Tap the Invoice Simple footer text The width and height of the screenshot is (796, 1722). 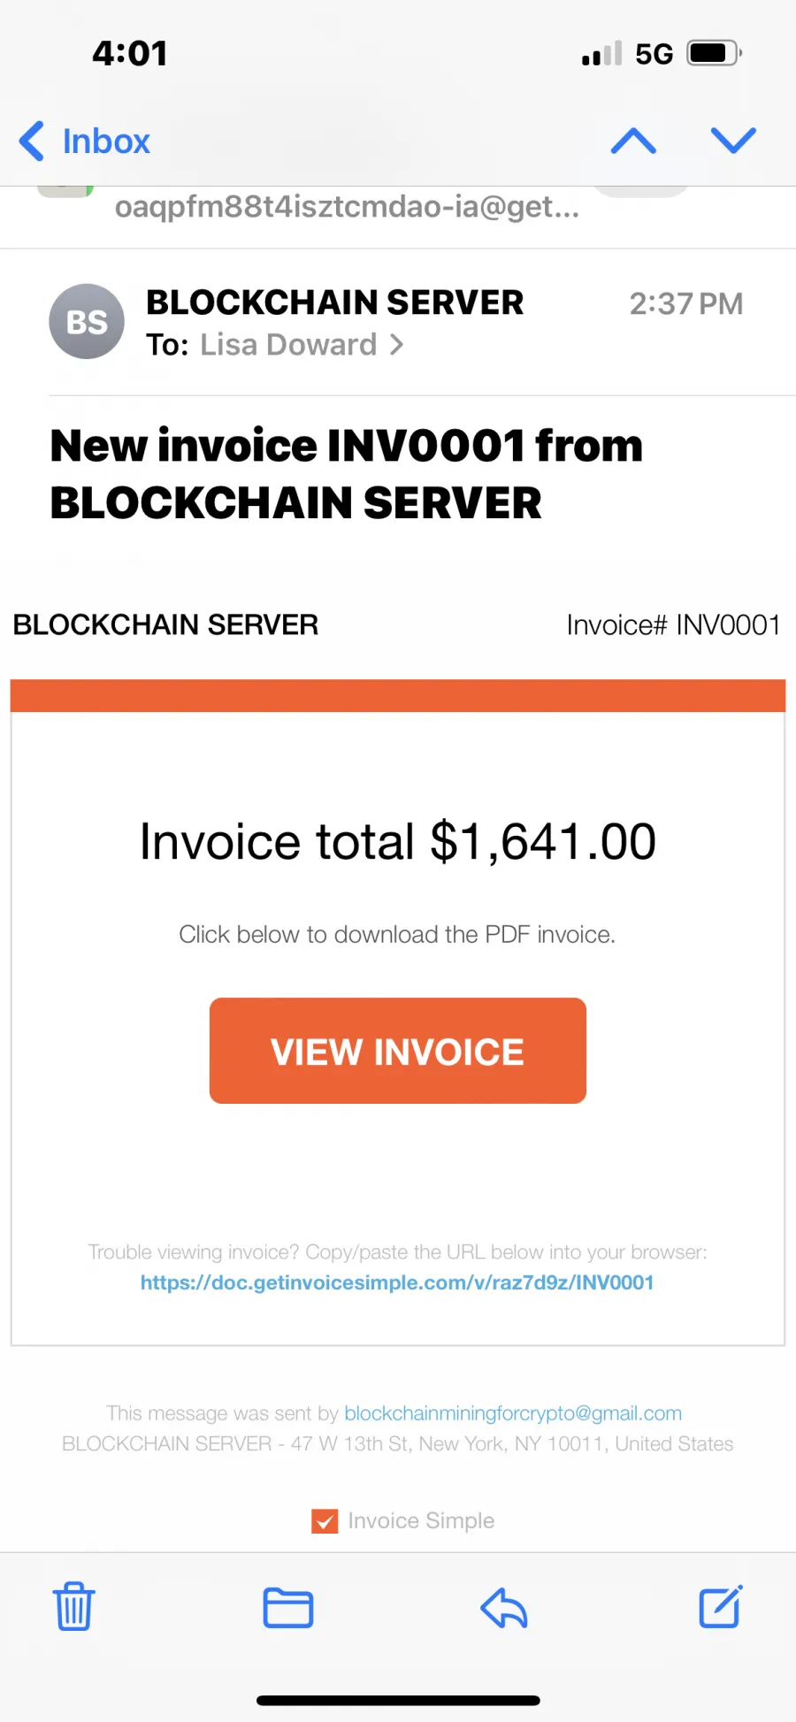421,1520
